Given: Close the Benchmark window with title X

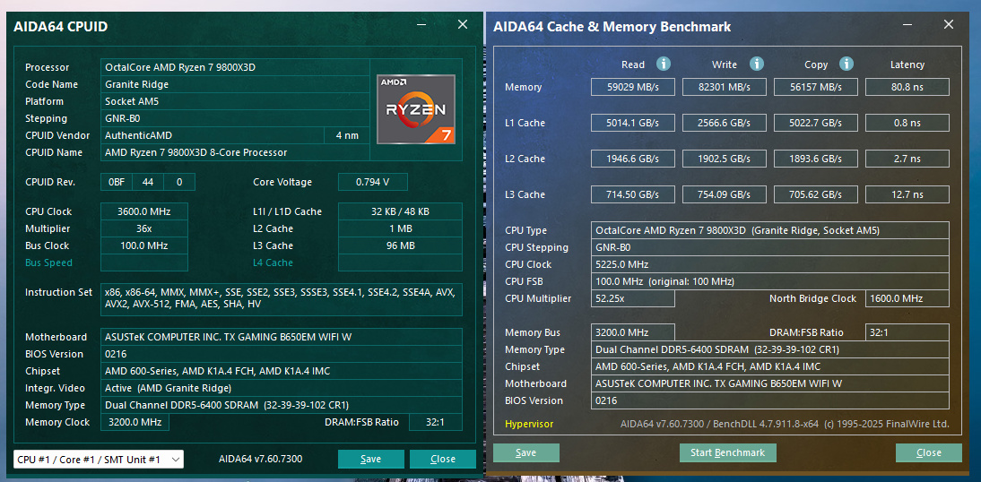Looking at the screenshot, I should click(949, 24).
